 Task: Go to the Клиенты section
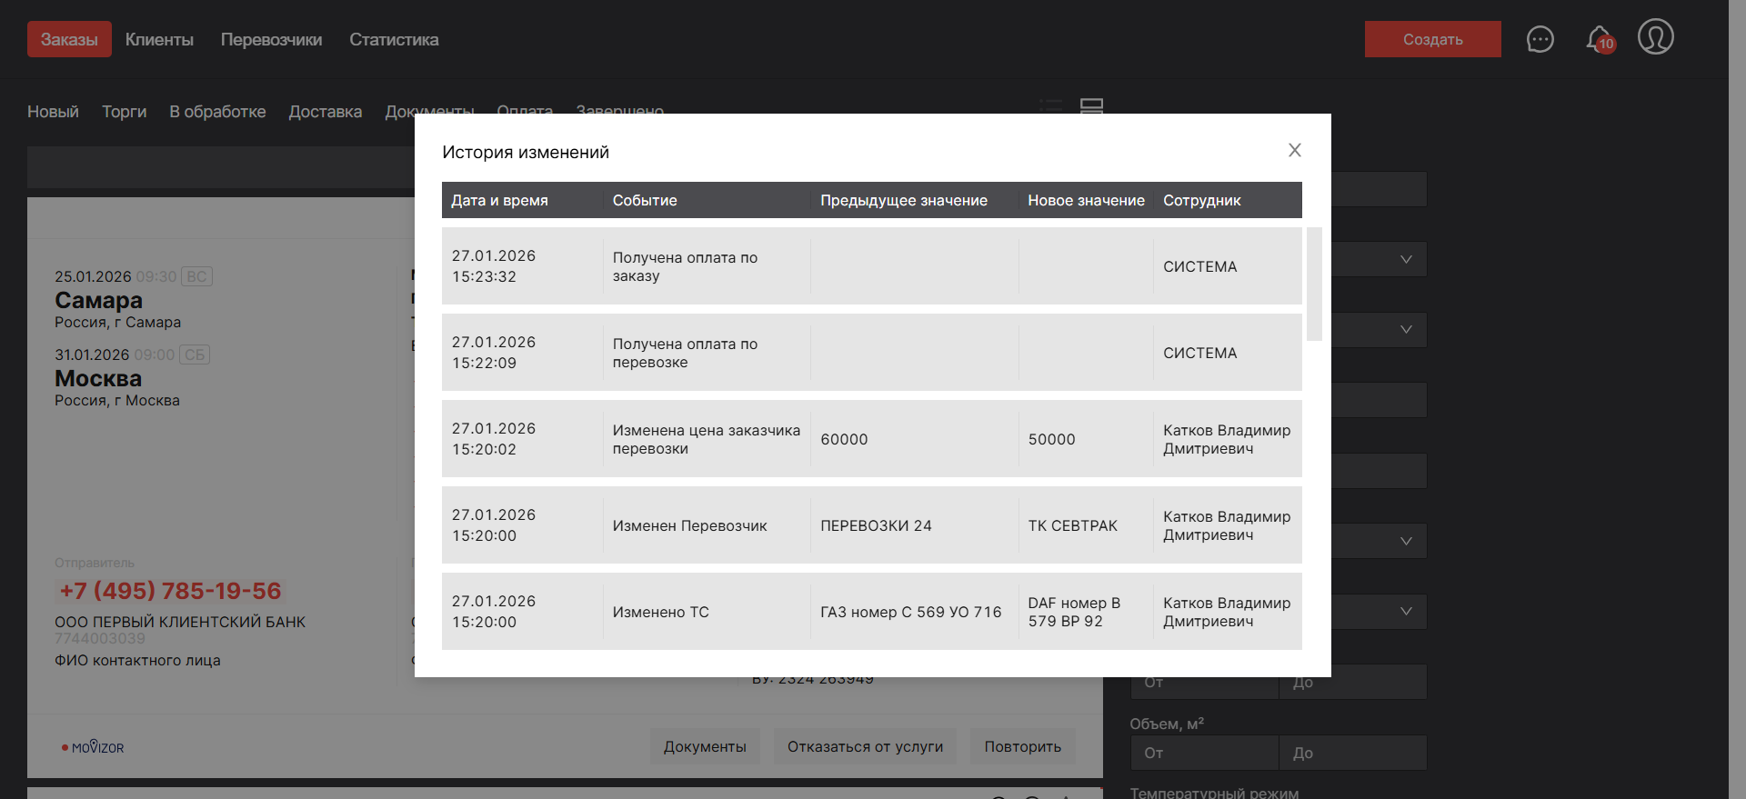pos(159,39)
